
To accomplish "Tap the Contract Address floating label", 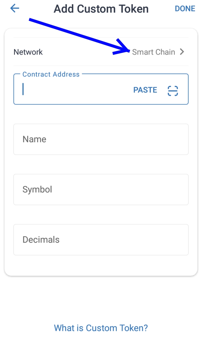I will click(x=51, y=74).
